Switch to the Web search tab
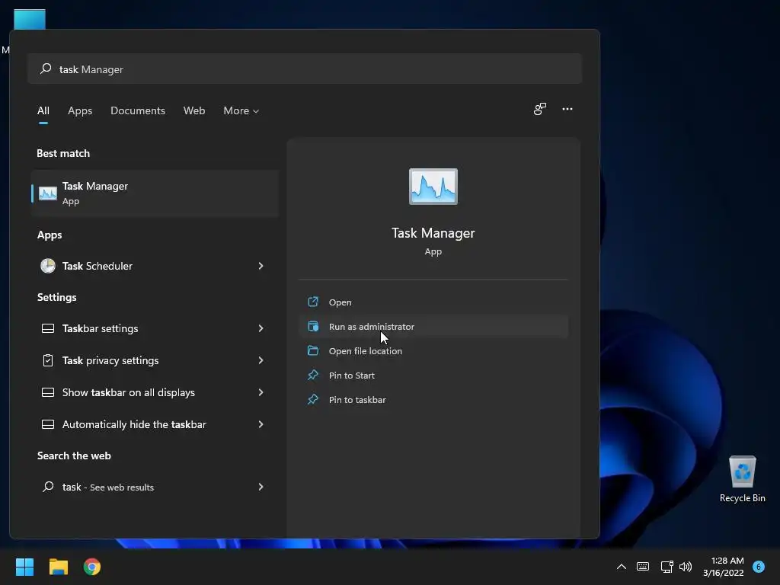Screen dimensions: 780x585 [x=194, y=110]
